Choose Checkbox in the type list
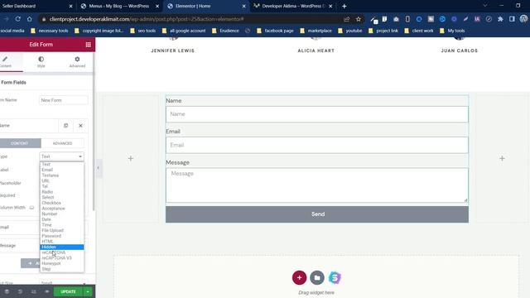530x298 pixels. coord(61,203)
